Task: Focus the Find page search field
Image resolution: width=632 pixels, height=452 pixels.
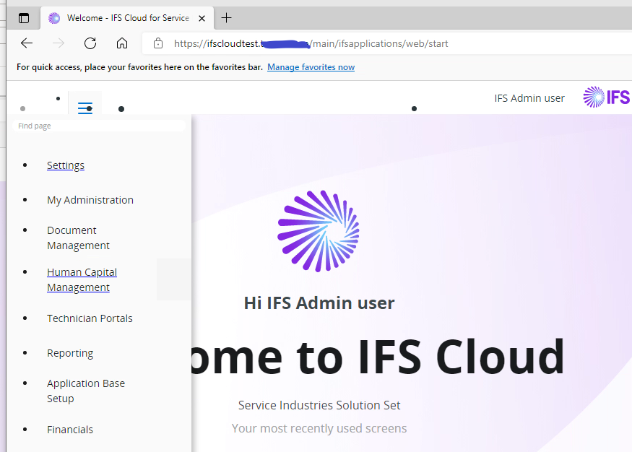Action: [99, 126]
